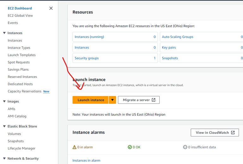Click the insufficient data status icon
The image size is (243, 164).
coord(185,147)
